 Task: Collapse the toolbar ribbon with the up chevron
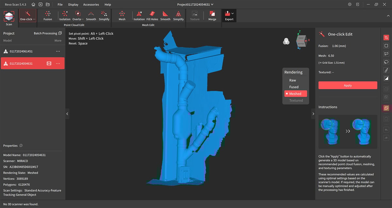(x=388, y=15)
